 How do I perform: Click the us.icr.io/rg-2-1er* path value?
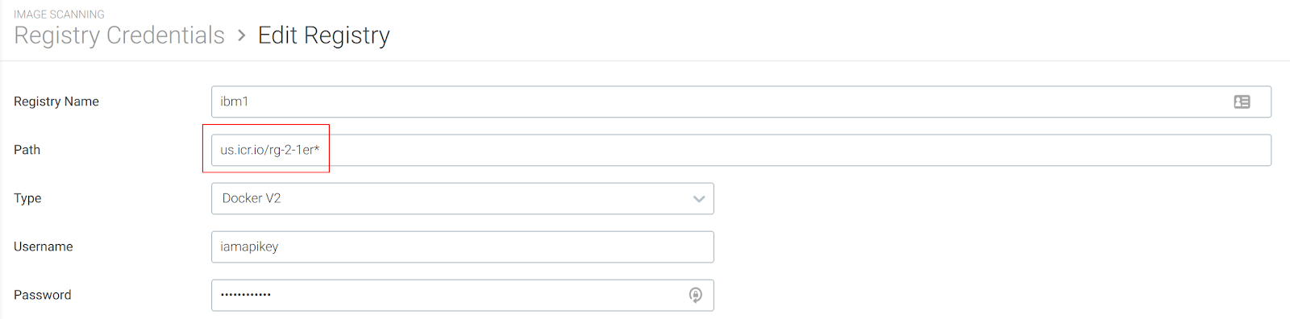(x=270, y=150)
